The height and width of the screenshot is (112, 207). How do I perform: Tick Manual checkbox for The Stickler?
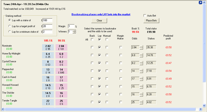[107, 94]
